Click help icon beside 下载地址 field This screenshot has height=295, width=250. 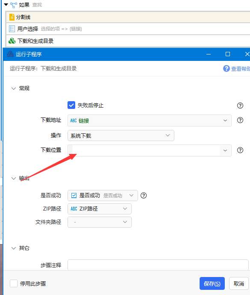pos(240,120)
